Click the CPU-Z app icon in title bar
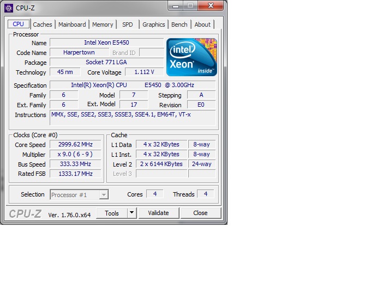The width and height of the screenshot is (377, 282). coord(9,8)
